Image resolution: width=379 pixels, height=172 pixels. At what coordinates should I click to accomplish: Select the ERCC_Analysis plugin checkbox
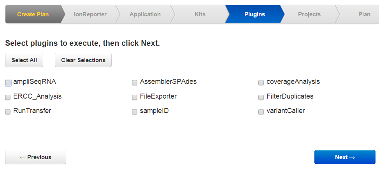[8, 97]
